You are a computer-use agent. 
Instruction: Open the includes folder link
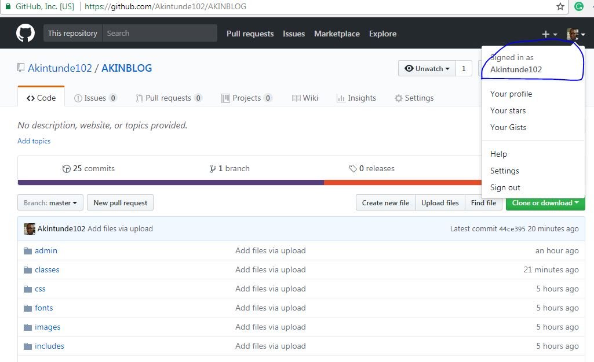pos(49,346)
